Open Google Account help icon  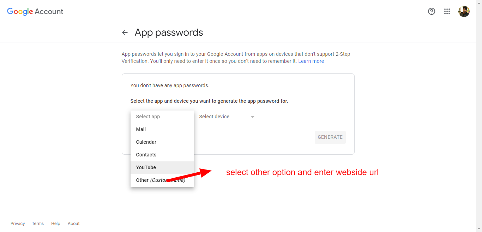click(x=431, y=11)
